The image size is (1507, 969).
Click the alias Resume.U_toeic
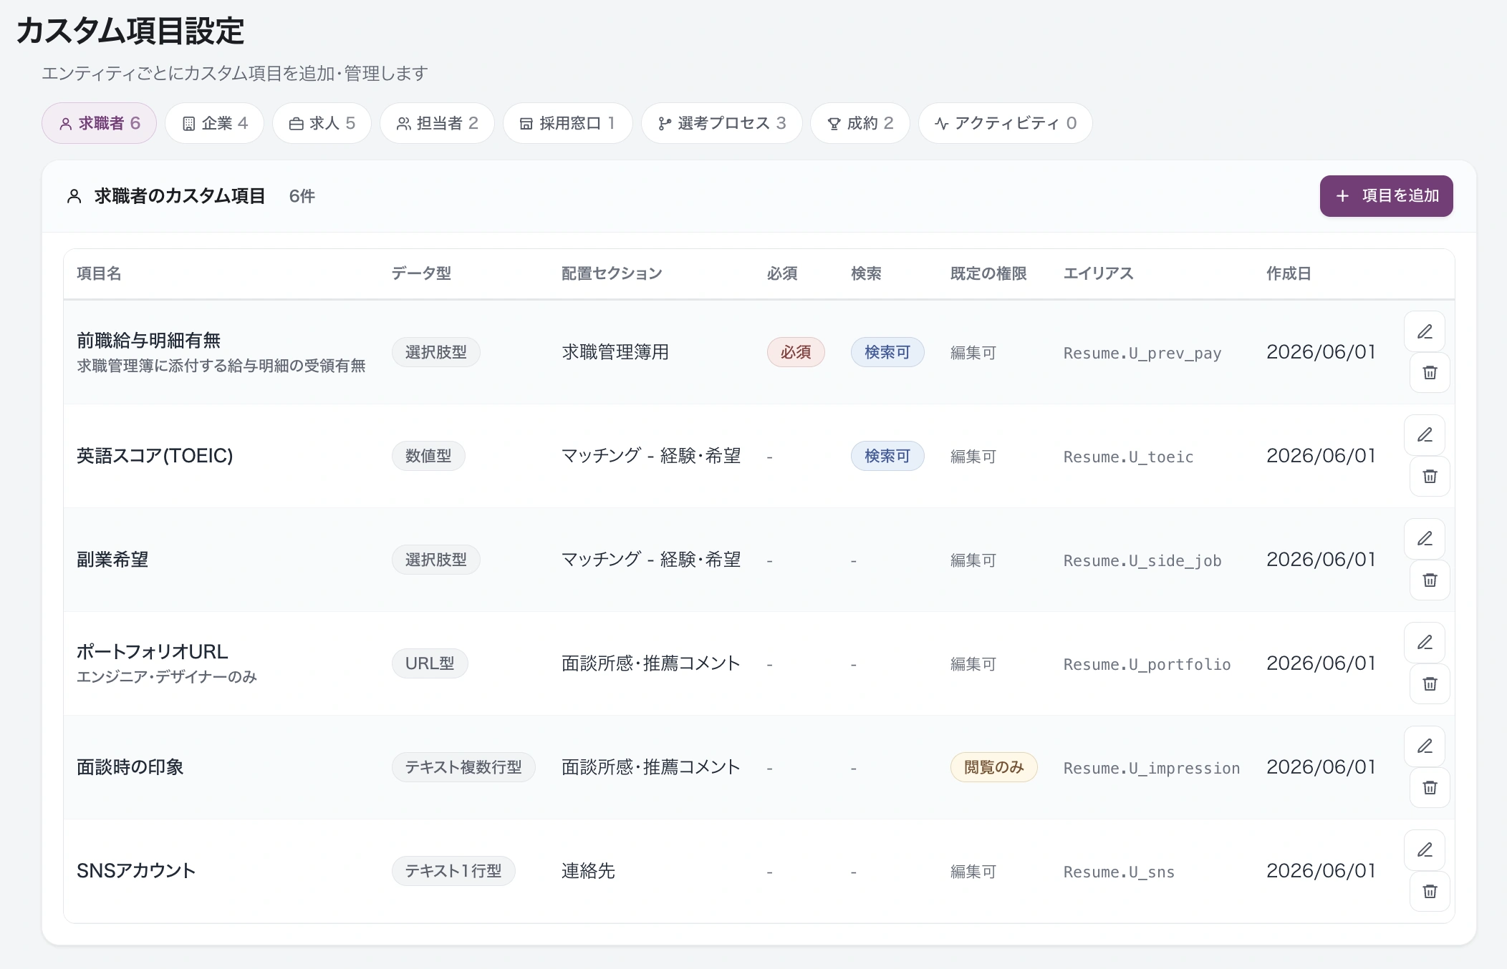(1128, 457)
